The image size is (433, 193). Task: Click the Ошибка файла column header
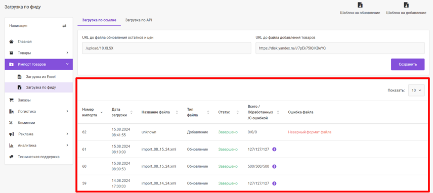[x=300, y=112]
